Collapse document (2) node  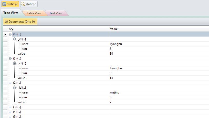(x=10, y=83)
